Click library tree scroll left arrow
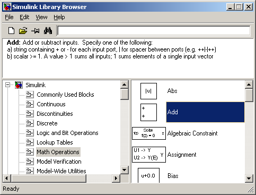The height and width of the screenshot is (195, 256). (7, 178)
